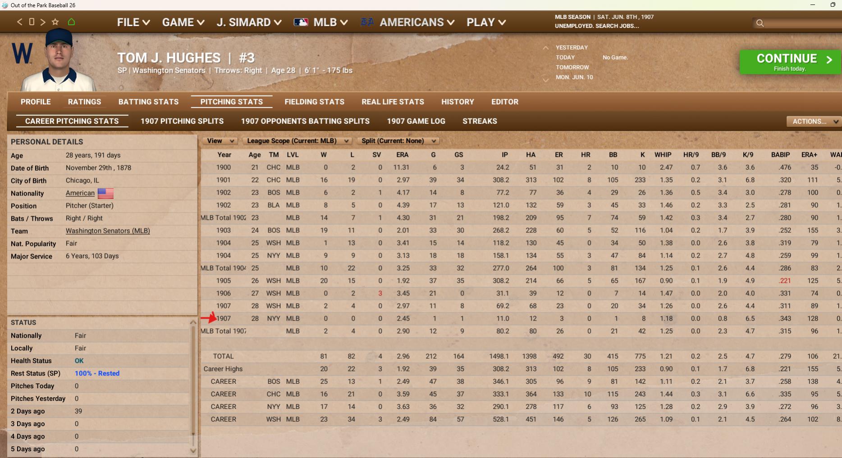The height and width of the screenshot is (458, 842).
Task: Click the forward navigation arrow
Action: 43,22
